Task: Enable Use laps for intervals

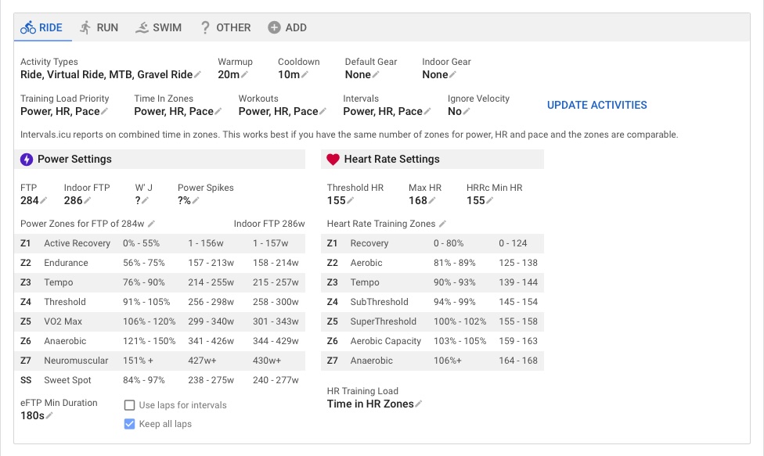Action: 131,404
